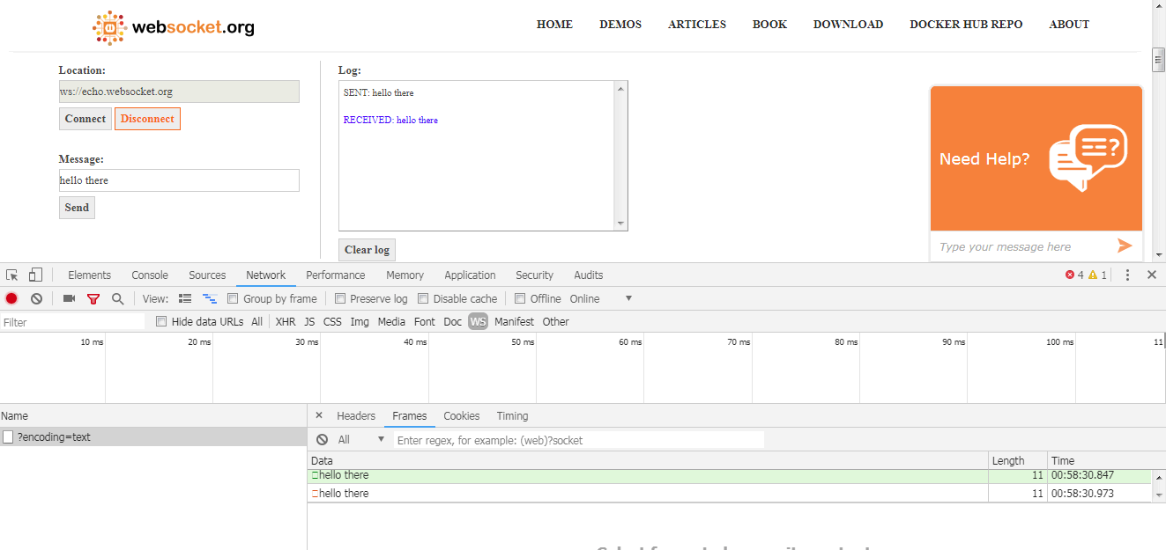Clear the network log icon
The image size is (1166, 550).
(x=36, y=299)
